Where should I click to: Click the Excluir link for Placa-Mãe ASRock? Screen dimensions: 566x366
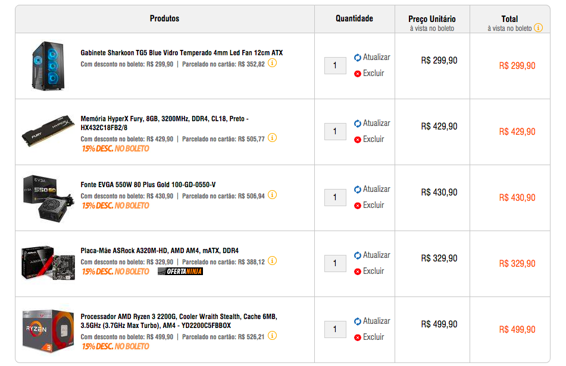coord(373,271)
